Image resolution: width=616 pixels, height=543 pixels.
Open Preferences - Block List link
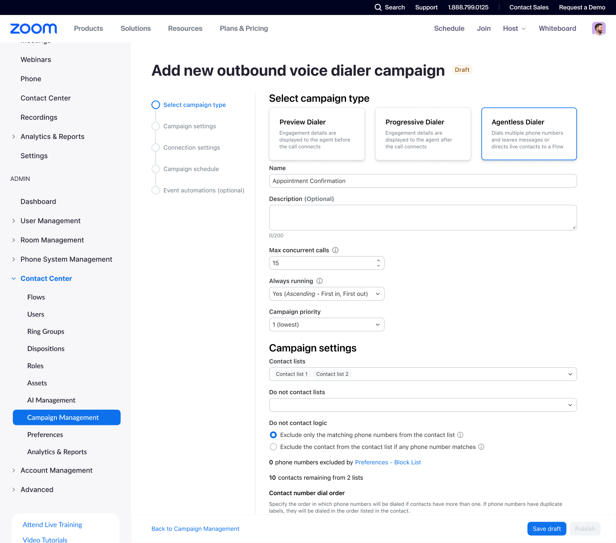[x=388, y=462]
